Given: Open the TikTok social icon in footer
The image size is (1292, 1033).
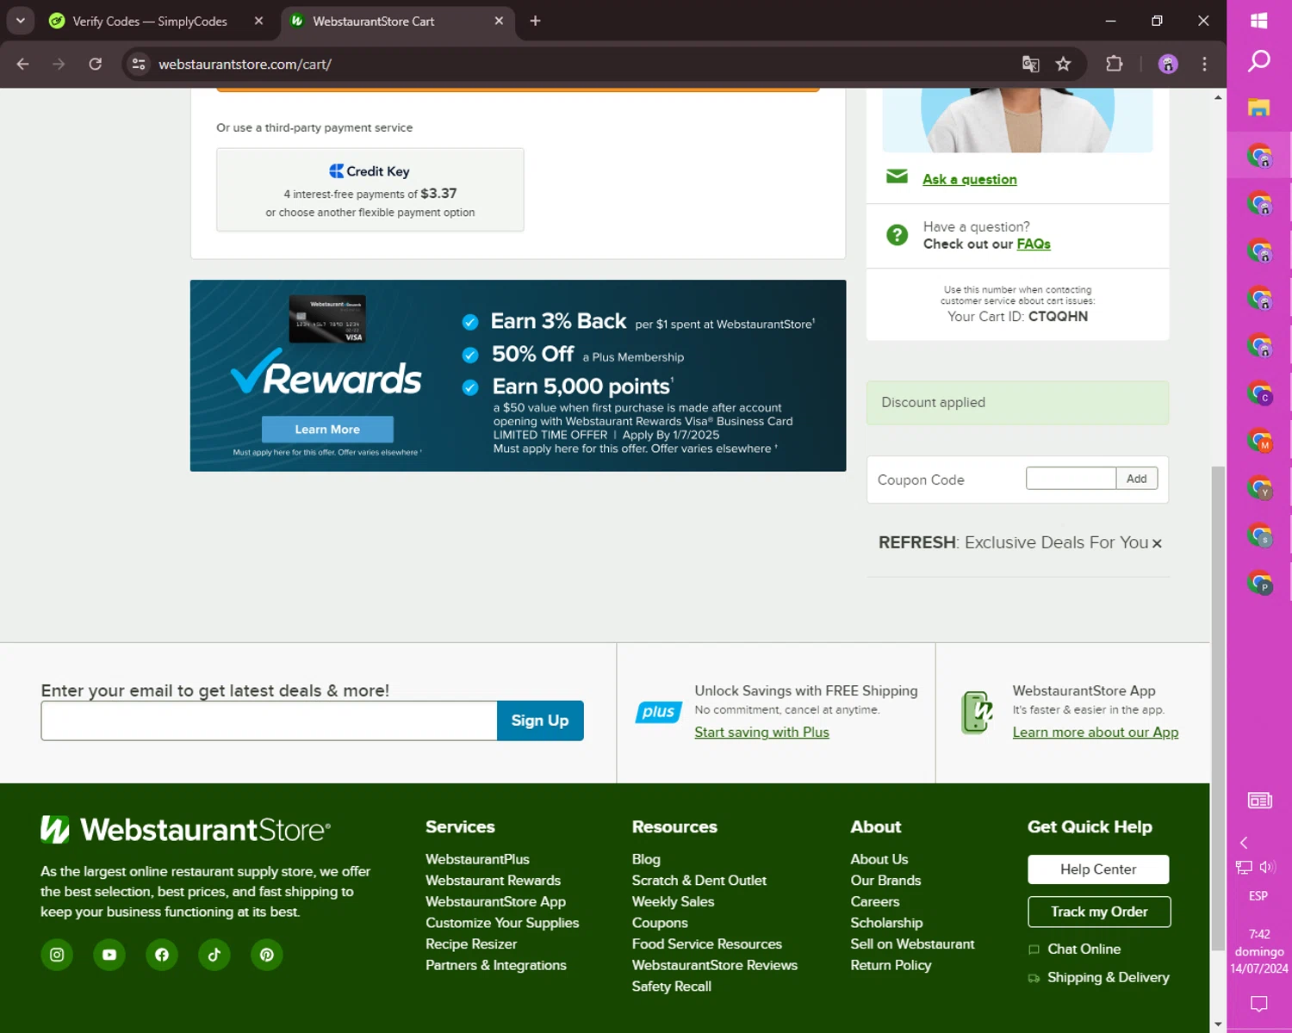Looking at the screenshot, I should 214,955.
